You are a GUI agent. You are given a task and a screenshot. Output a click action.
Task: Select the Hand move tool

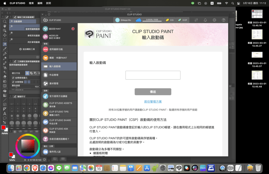(5, 26)
